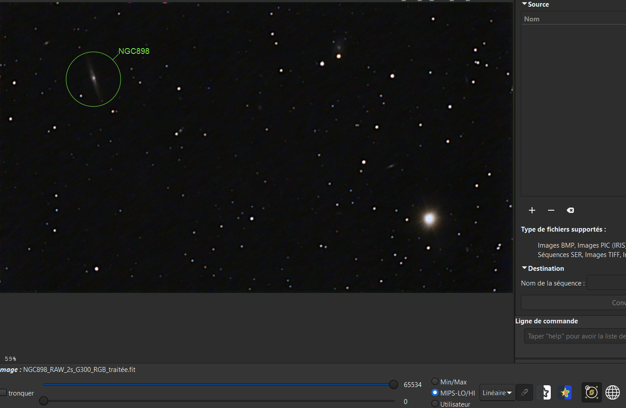Collapse the Destination section
Image resolution: width=626 pixels, height=408 pixels.
(524, 268)
